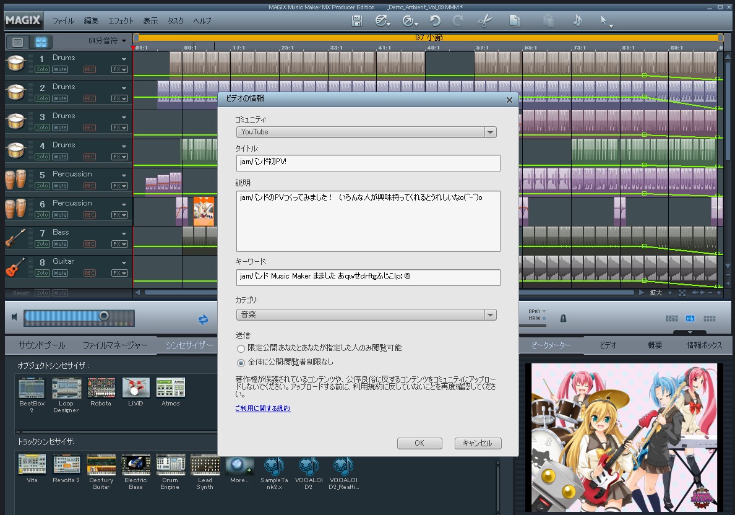Click the yellow 97 小節 range bar
Viewport: 735px width, 515px height.
(x=428, y=38)
